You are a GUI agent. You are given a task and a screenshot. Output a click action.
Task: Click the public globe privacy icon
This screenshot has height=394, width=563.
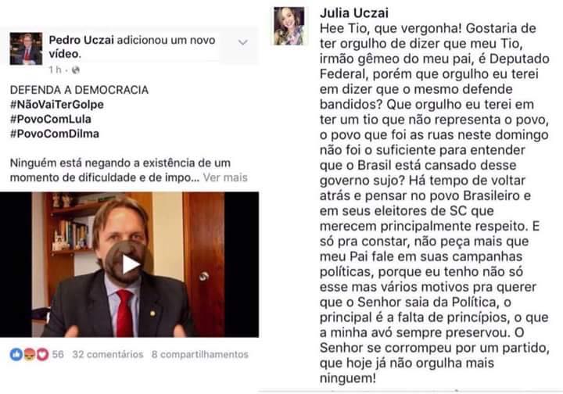pos(75,70)
